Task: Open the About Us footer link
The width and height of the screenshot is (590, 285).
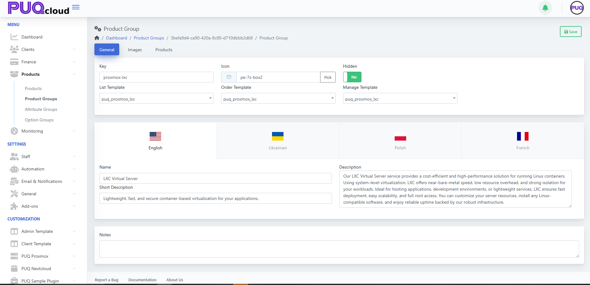Action: (175, 280)
